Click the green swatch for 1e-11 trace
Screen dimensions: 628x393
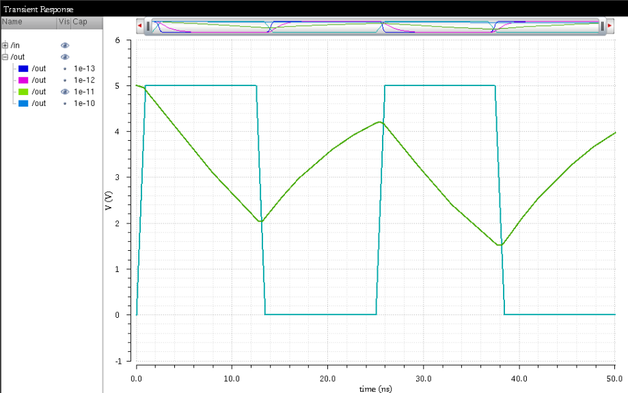(x=23, y=92)
